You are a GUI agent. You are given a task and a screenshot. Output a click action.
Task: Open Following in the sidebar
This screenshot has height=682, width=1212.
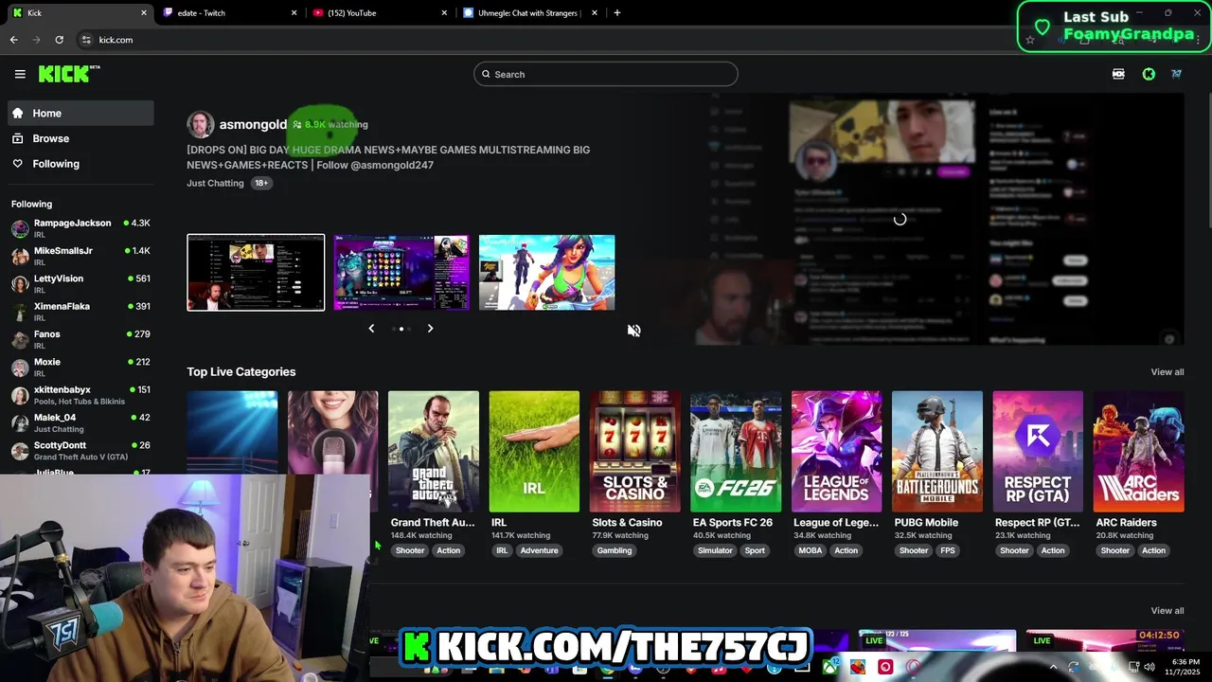(80, 164)
